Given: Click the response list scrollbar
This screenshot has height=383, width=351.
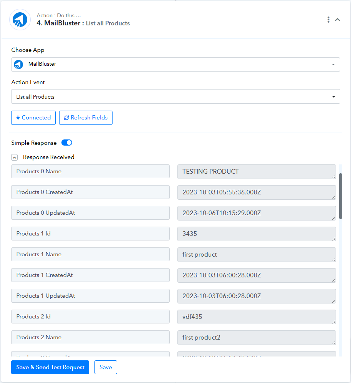Looking at the screenshot, I should pyautogui.click(x=341, y=196).
